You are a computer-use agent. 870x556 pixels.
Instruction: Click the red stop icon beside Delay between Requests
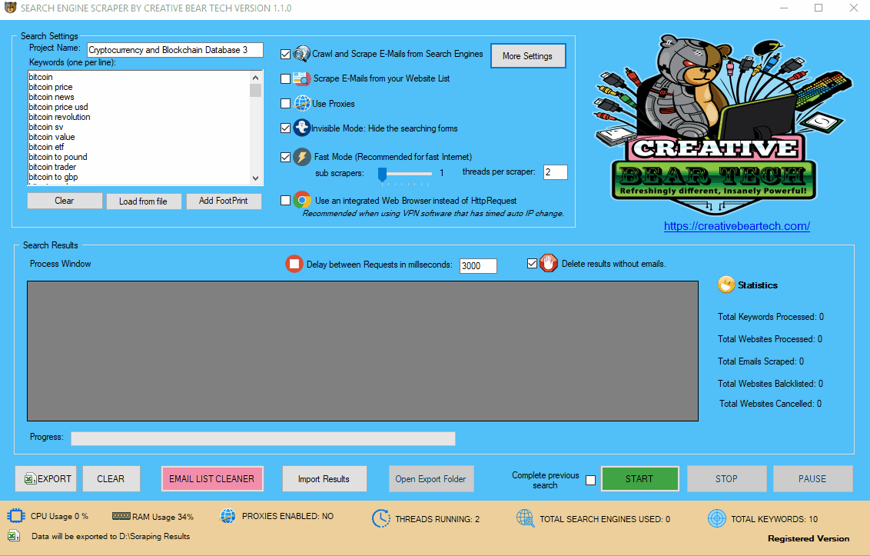pyautogui.click(x=294, y=264)
